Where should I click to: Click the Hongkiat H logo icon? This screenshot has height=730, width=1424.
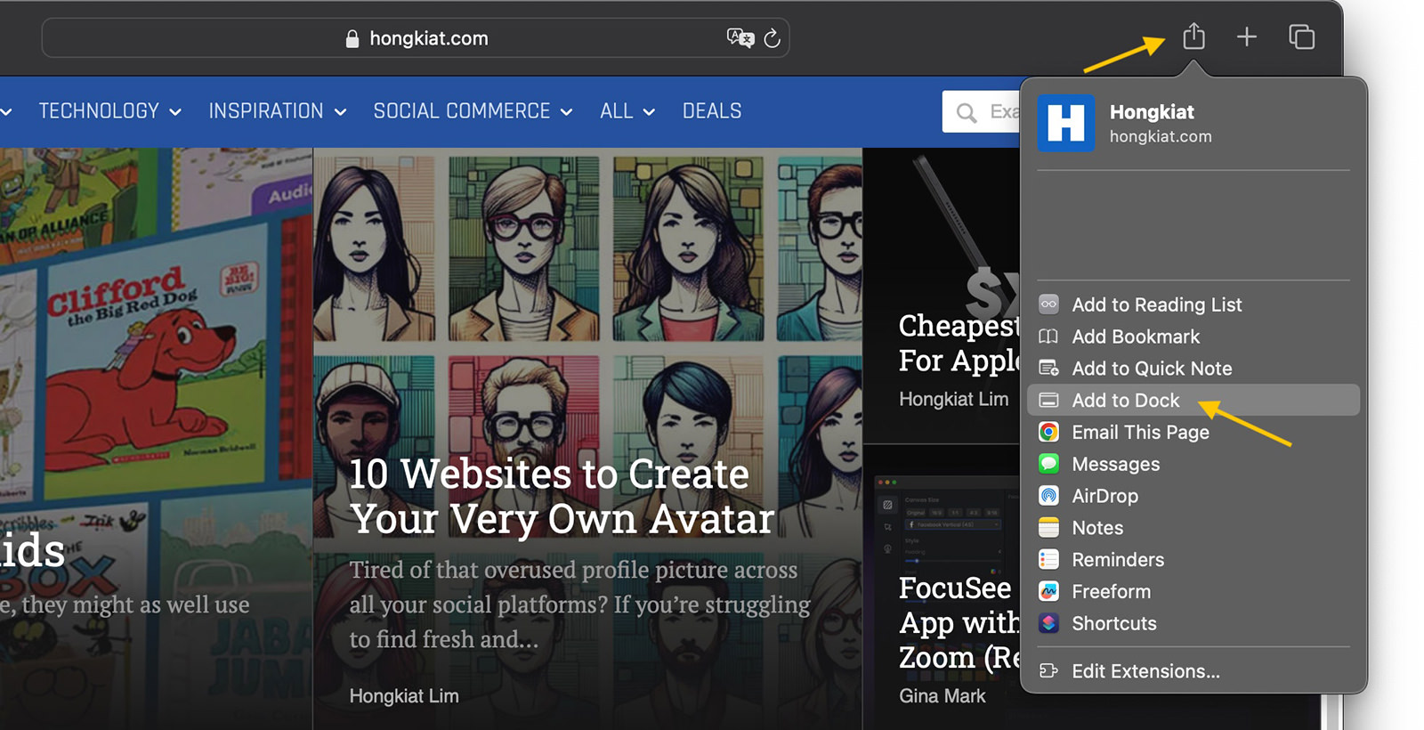point(1066,123)
